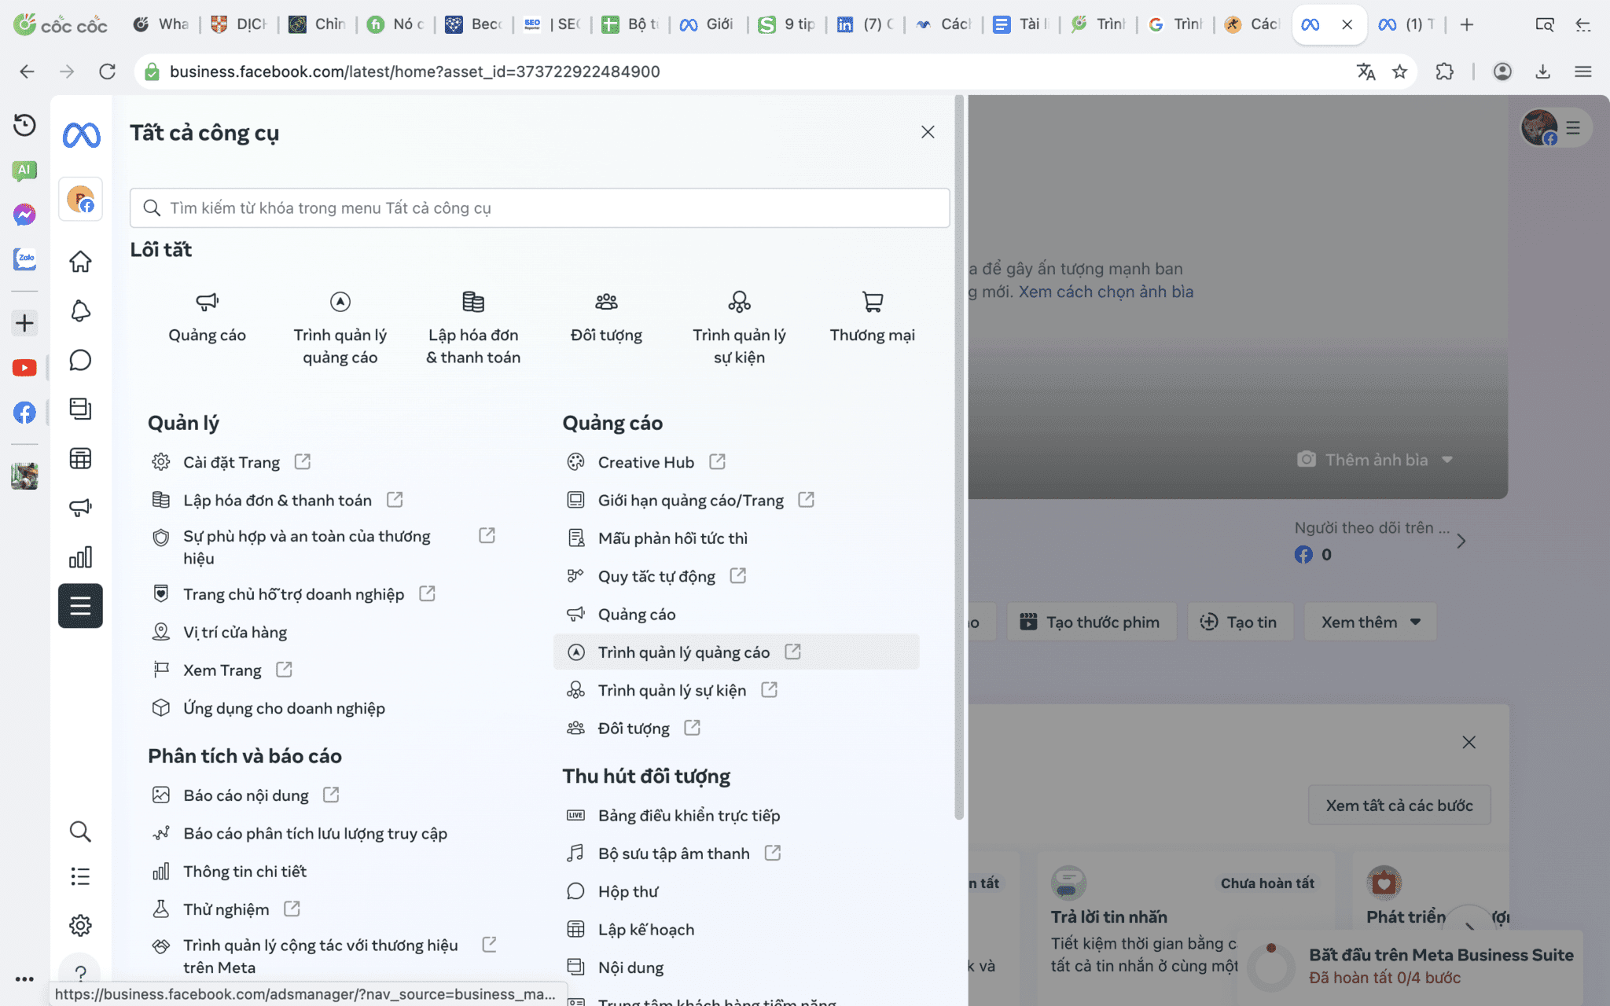Open Trình quản lý sự kiện shortcut

click(x=739, y=328)
